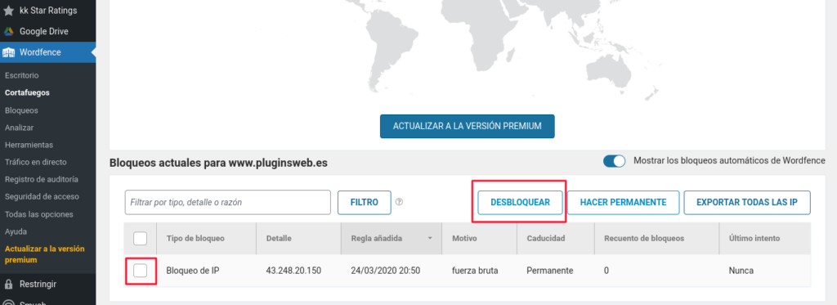Click the Permanente expiry cell
Viewport: 837px width, 305px height.
550,271
